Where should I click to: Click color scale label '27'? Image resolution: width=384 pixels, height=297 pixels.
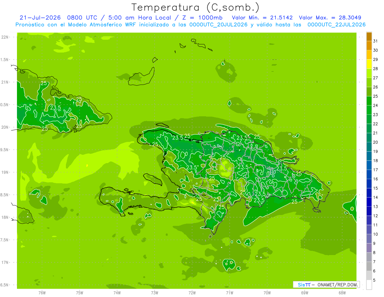pyautogui.click(x=376, y=78)
